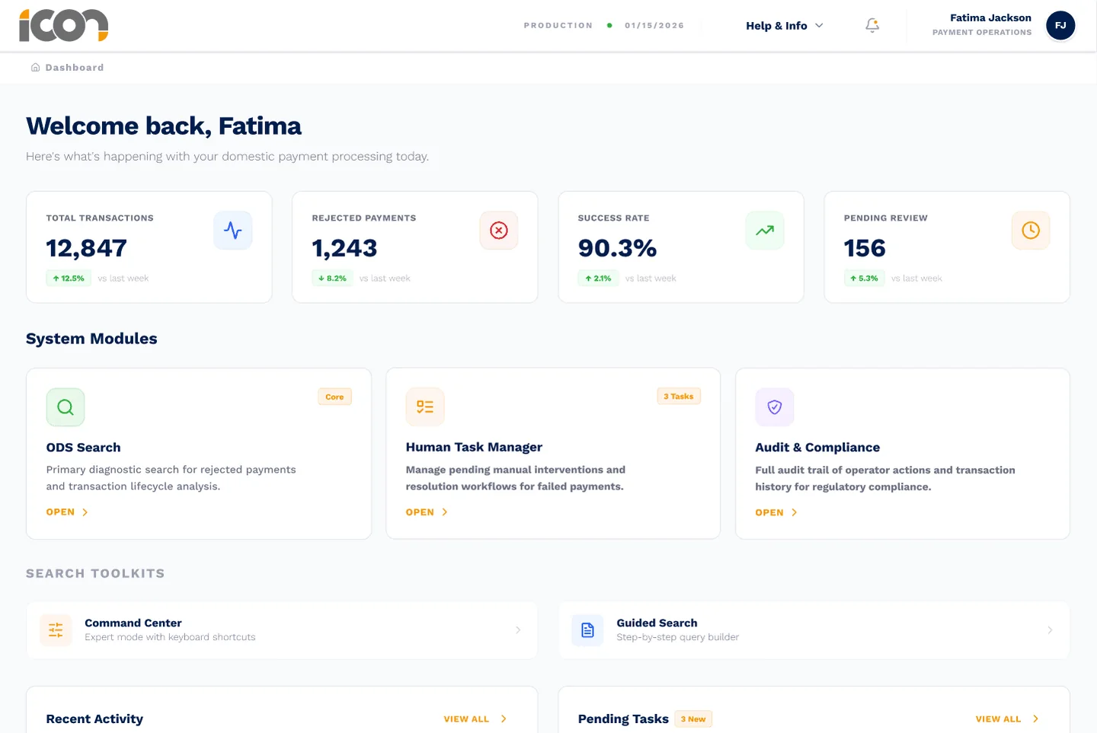Click the home icon in the breadcrumb
The image size is (1097, 733).
[35, 67]
